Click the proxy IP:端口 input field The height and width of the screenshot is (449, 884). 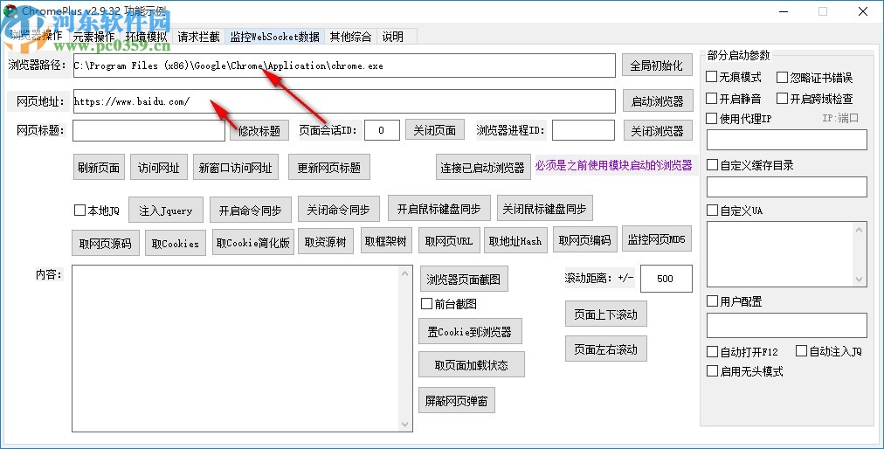pyautogui.click(x=787, y=140)
